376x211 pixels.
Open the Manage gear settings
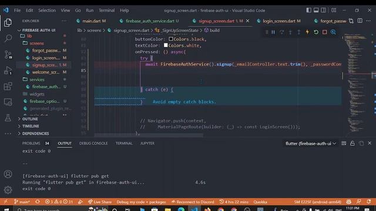(x=8, y=190)
